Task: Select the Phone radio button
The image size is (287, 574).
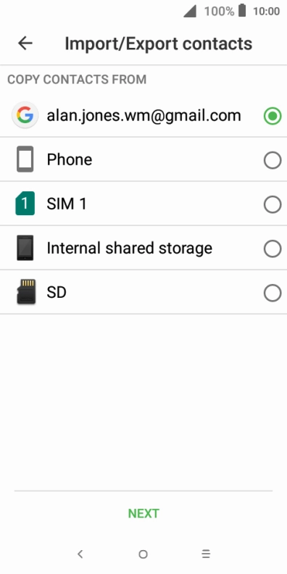Action: point(273,160)
